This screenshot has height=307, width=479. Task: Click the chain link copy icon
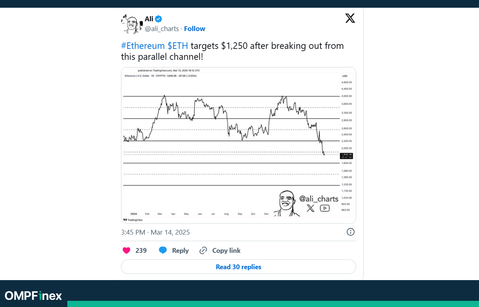pos(203,250)
